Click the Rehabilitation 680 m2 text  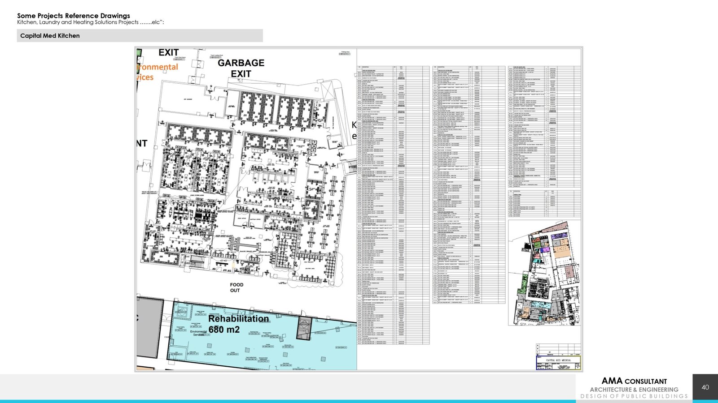coord(238,324)
